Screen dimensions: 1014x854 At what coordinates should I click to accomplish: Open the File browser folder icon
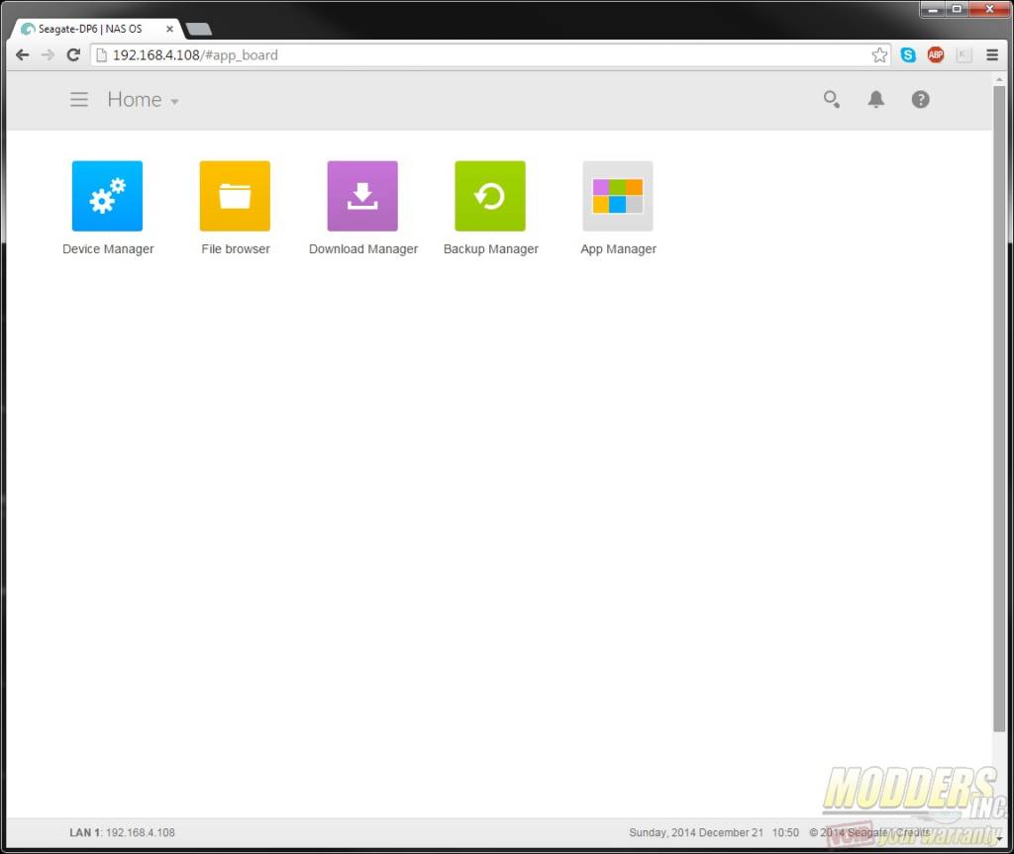[235, 196]
